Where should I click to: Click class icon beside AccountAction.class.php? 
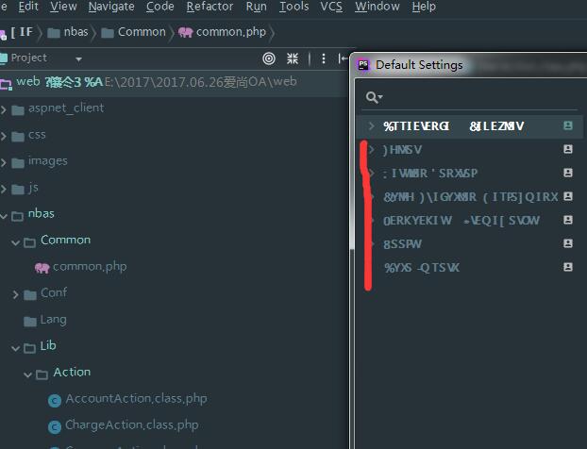[x=55, y=401]
